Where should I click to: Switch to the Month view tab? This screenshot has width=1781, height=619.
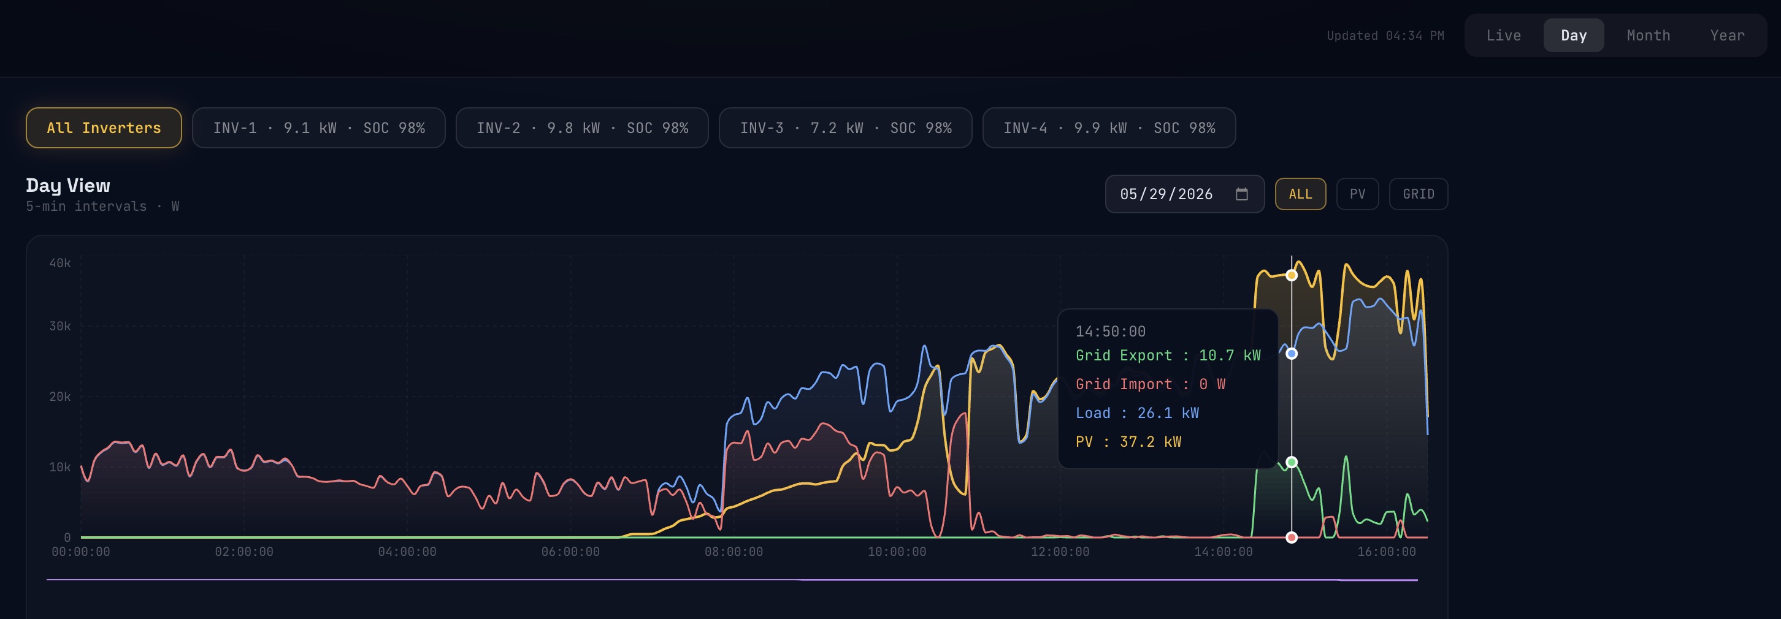coord(1649,35)
